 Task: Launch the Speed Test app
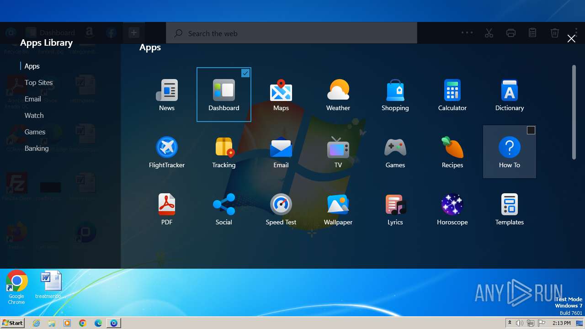(281, 209)
